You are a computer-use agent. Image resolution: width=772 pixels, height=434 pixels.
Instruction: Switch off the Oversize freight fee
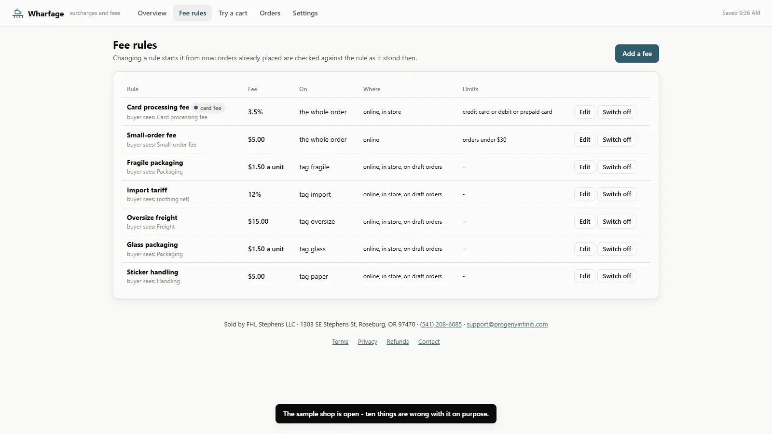[x=617, y=221]
